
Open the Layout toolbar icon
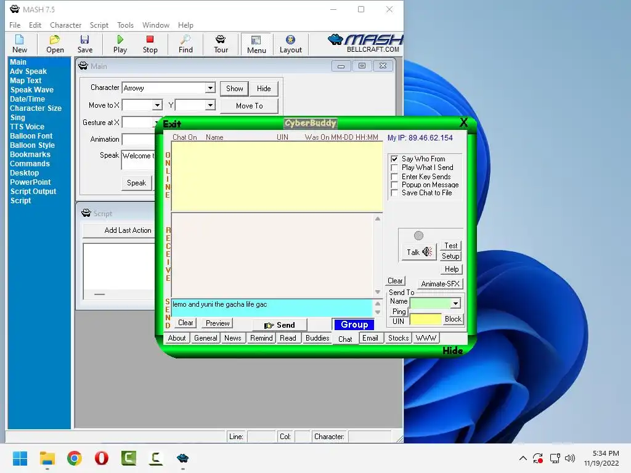(291, 44)
